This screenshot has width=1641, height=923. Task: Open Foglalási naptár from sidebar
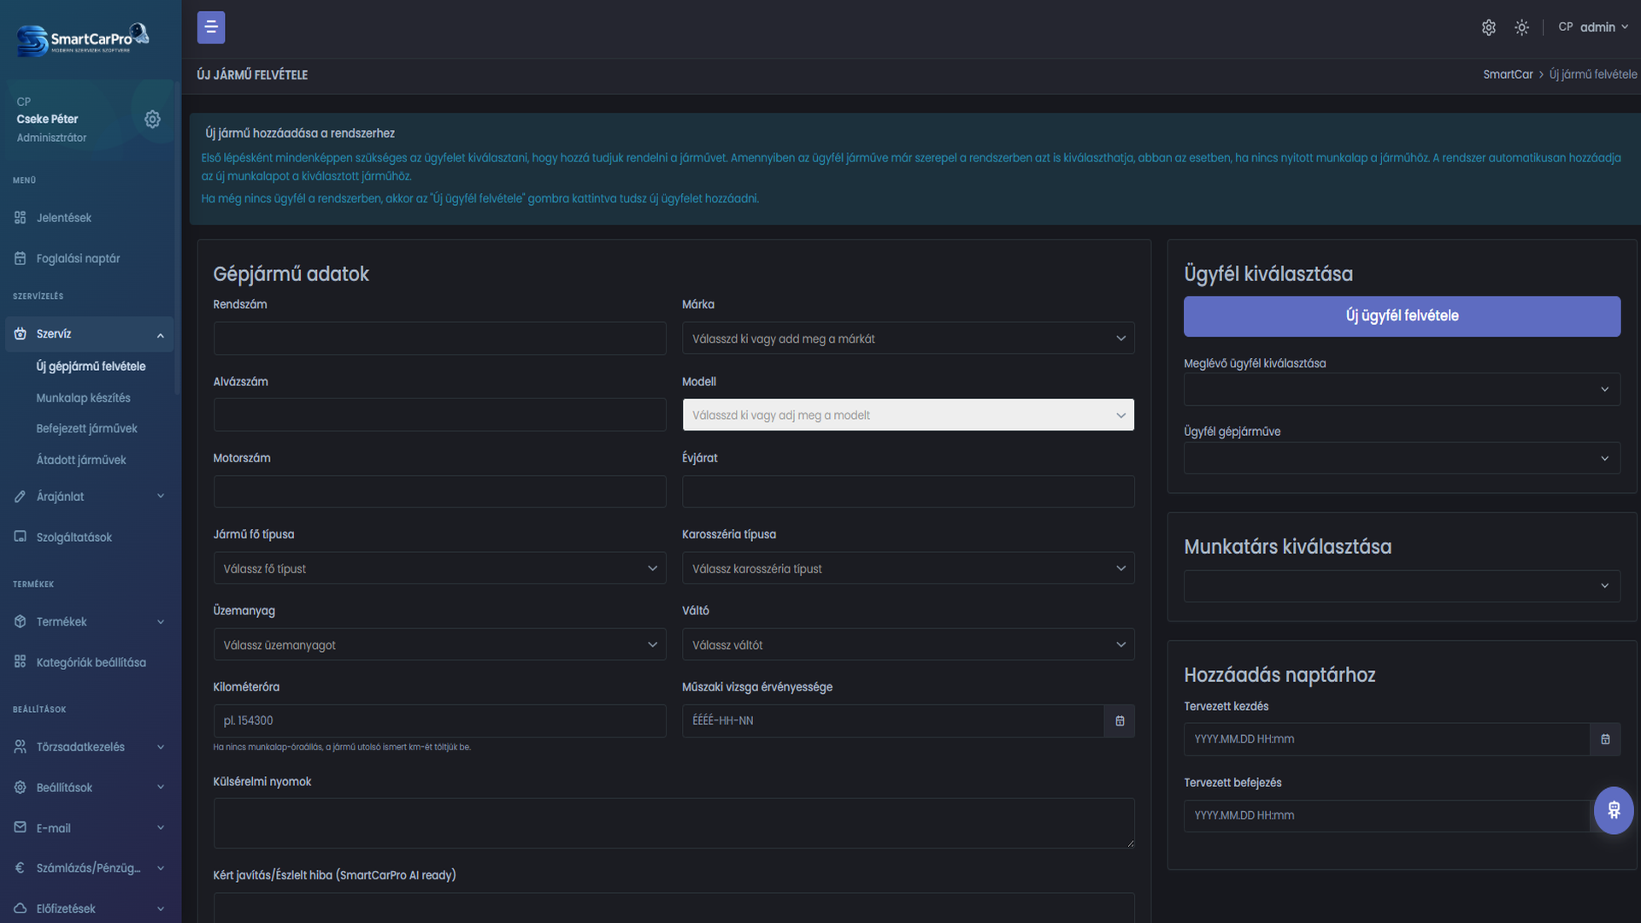[x=78, y=258]
